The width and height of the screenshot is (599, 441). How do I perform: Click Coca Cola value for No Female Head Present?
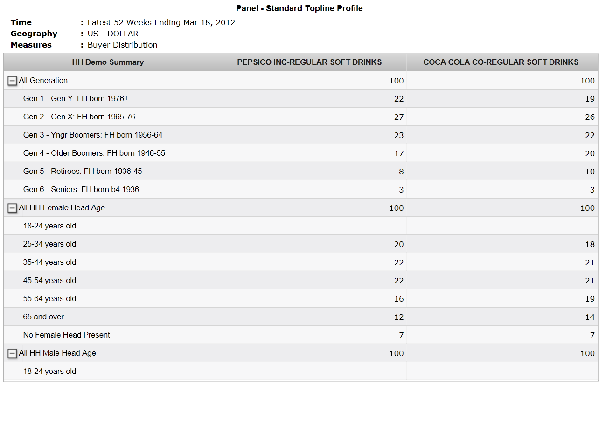coord(592,335)
